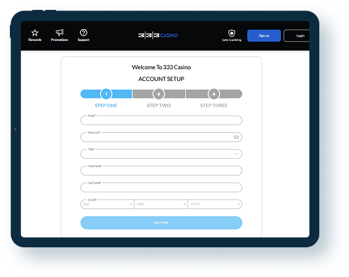Focus the First Name input field

point(161,171)
